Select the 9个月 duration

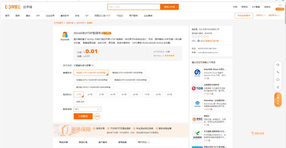point(170,95)
